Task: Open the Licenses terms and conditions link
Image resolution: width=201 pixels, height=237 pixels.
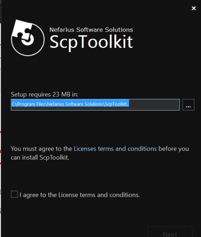Action: 115,149
